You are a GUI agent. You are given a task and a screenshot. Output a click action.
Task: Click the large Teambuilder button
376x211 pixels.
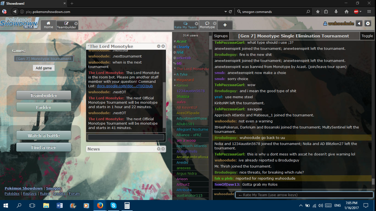click(44, 95)
